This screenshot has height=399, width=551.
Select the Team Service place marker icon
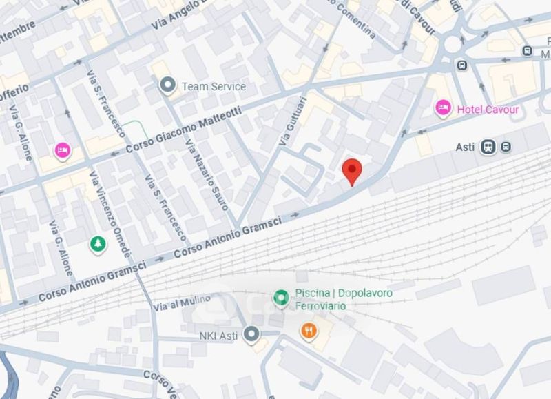coord(167,85)
